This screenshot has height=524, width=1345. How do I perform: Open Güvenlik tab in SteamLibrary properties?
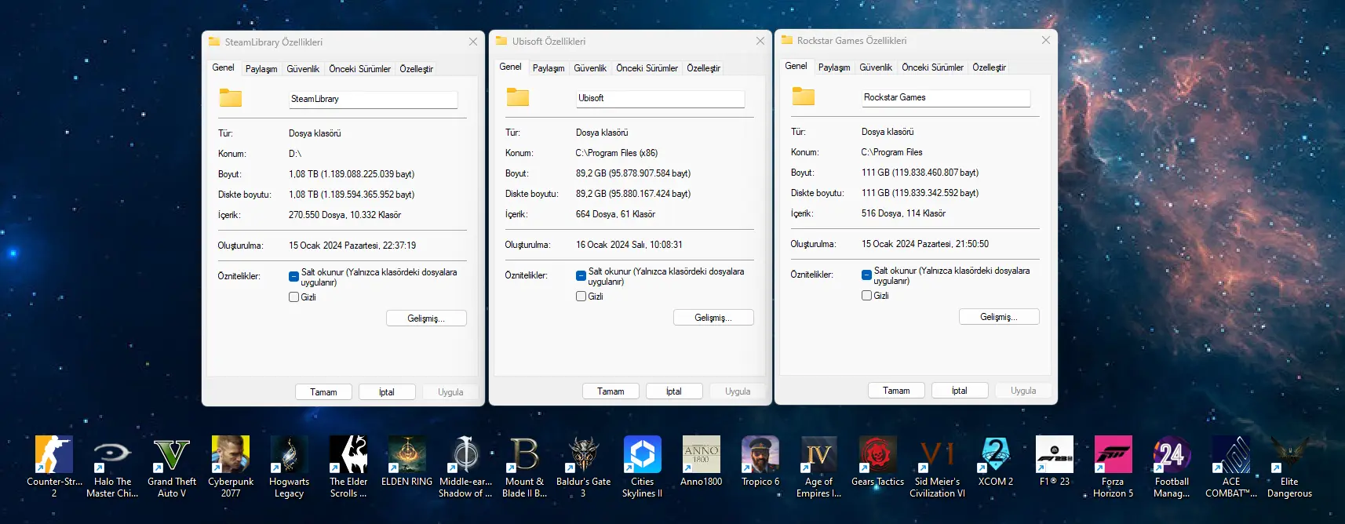(303, 69)
